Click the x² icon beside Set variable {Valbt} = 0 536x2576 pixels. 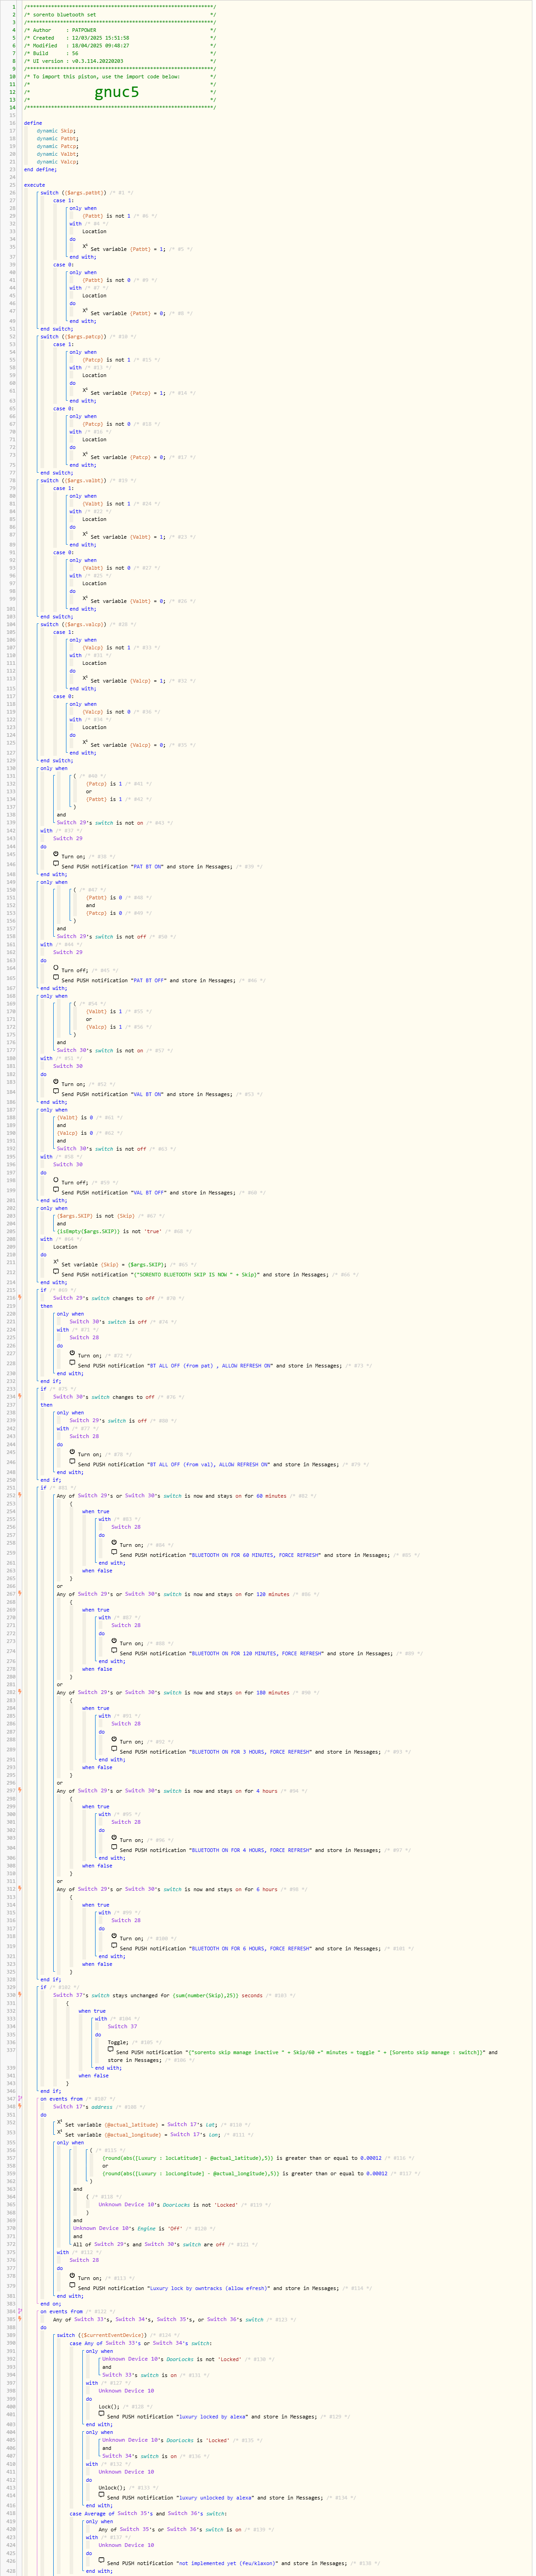85,599
